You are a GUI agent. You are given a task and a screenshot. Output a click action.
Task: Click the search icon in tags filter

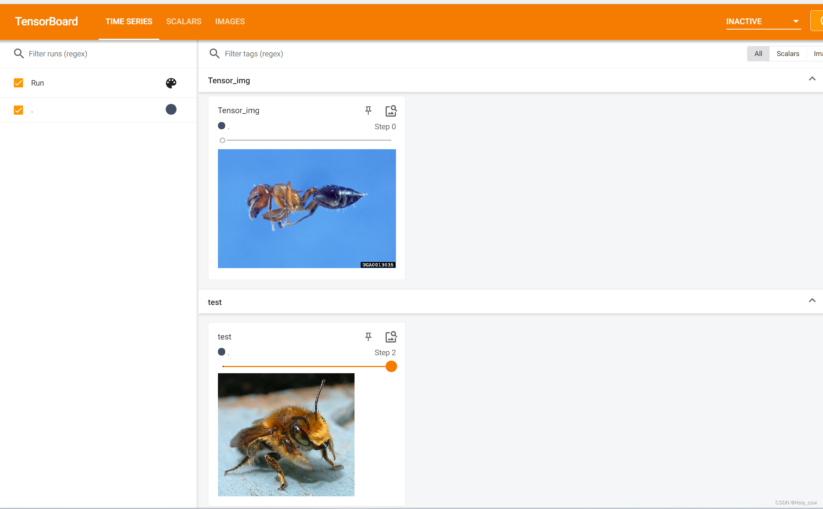pyautogui.click(x=214, y=54)
